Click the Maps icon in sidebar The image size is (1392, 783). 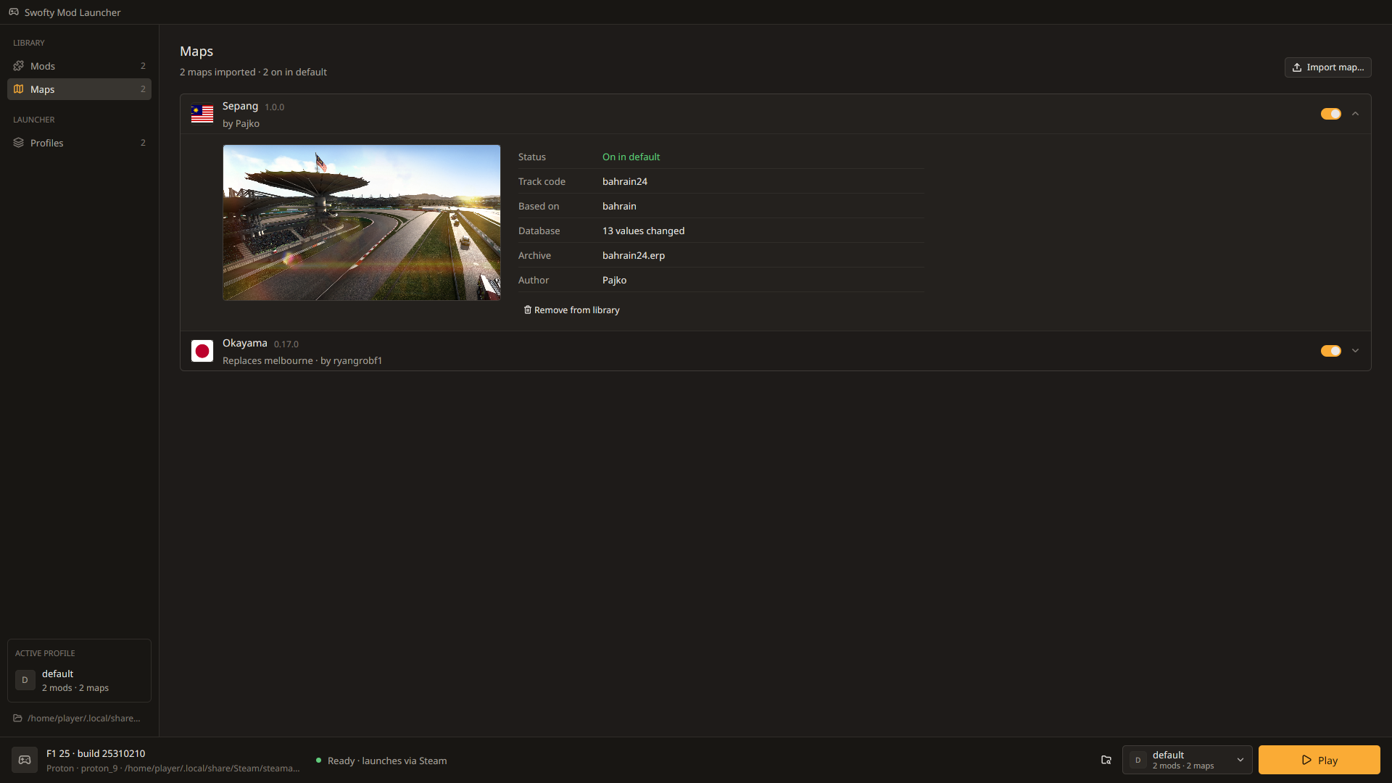pos(19,89)
